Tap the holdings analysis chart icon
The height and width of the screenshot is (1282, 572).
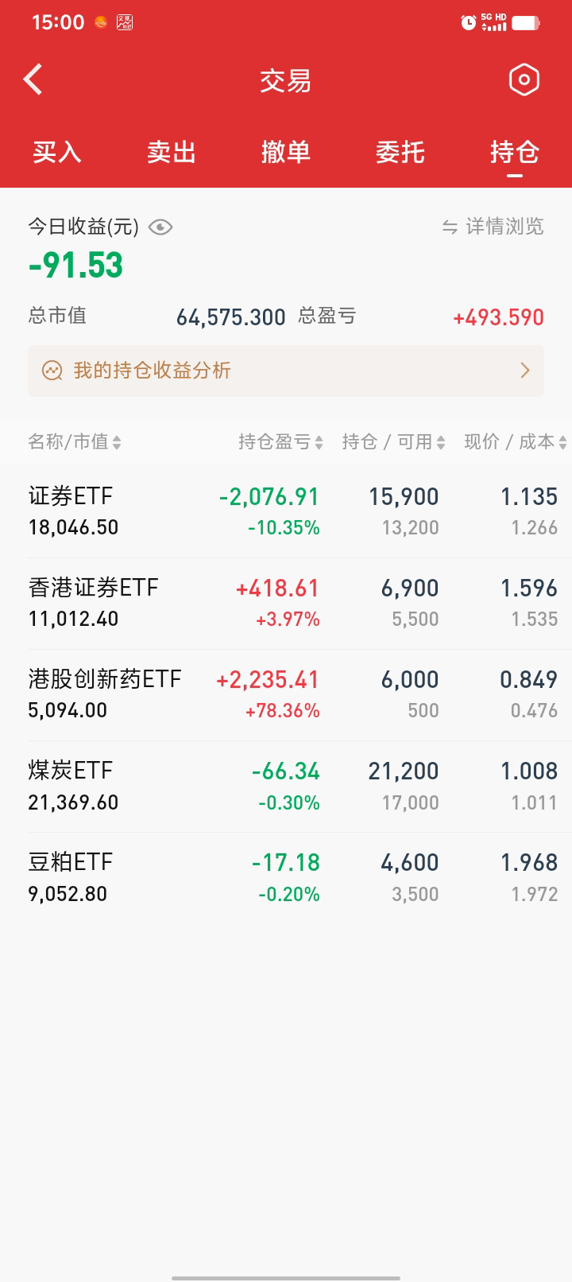[52, 371]
